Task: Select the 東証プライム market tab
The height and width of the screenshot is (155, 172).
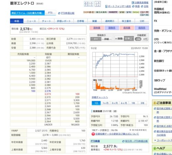Action: point(28,13)
